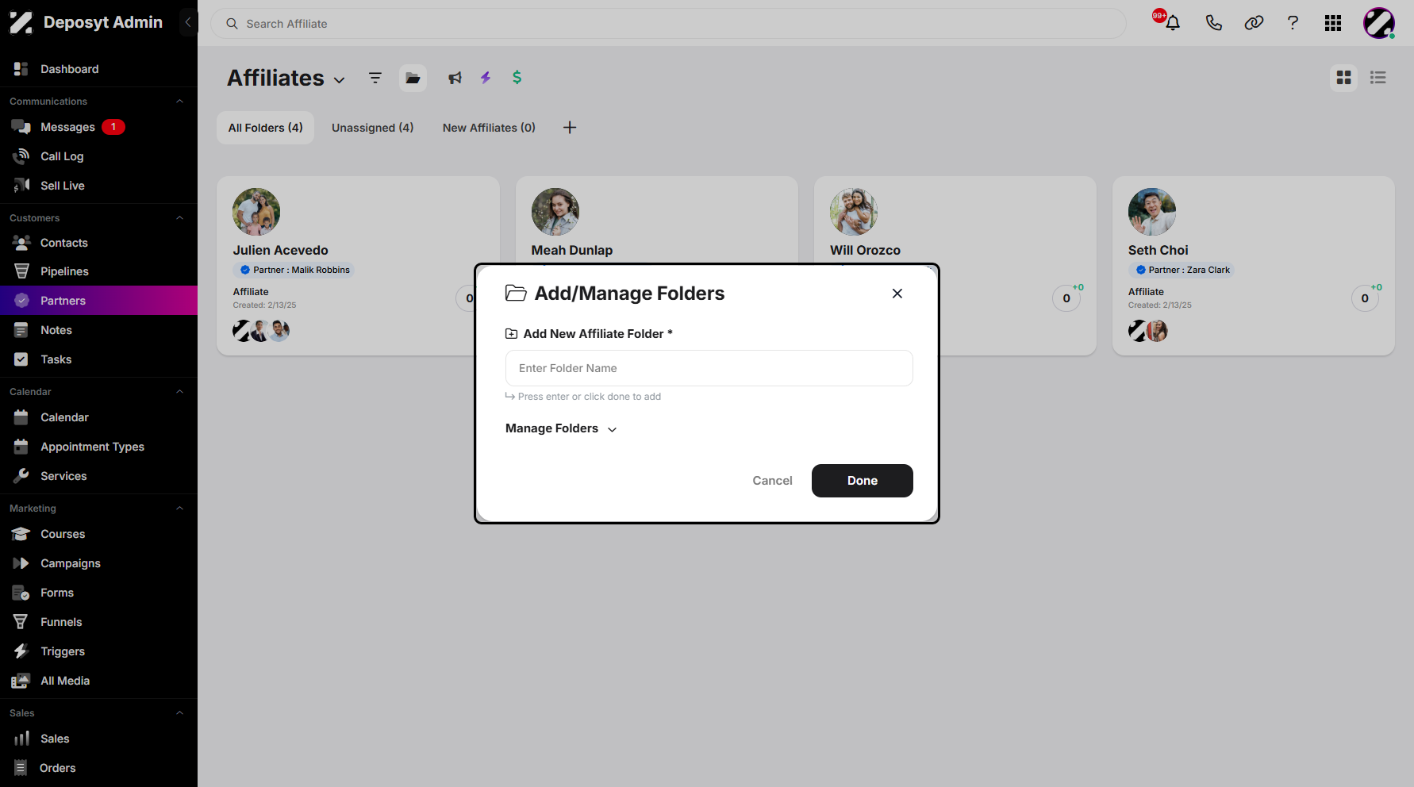
Task: Collapse the sidebar with the chevron
Action: click(x=188, y=22)
